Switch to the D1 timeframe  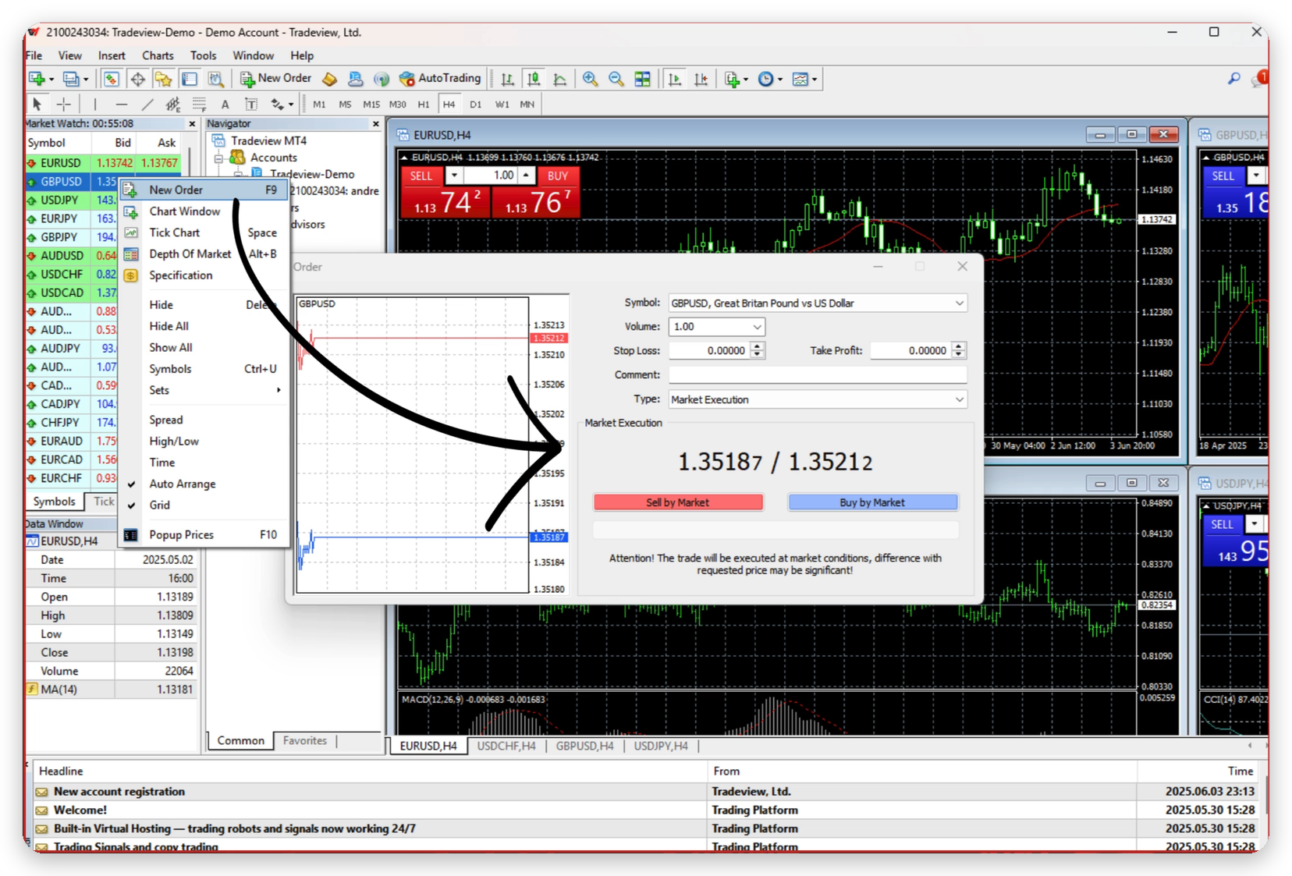pyautogui.click(x=476, y=104)
